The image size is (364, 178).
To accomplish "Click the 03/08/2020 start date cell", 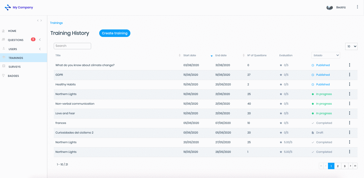I will click(191, 65).
